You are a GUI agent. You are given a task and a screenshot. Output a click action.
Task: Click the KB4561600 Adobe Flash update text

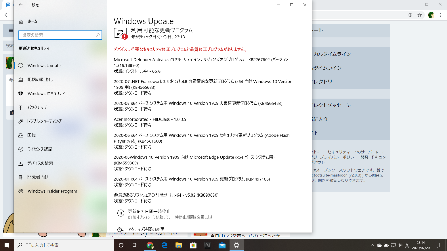[x=202, y=138]
